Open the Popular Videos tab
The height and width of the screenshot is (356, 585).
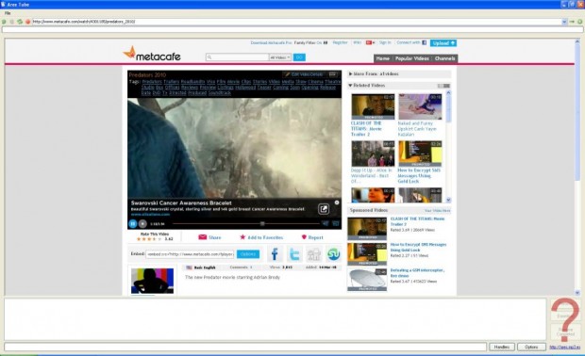coord(412,58)
